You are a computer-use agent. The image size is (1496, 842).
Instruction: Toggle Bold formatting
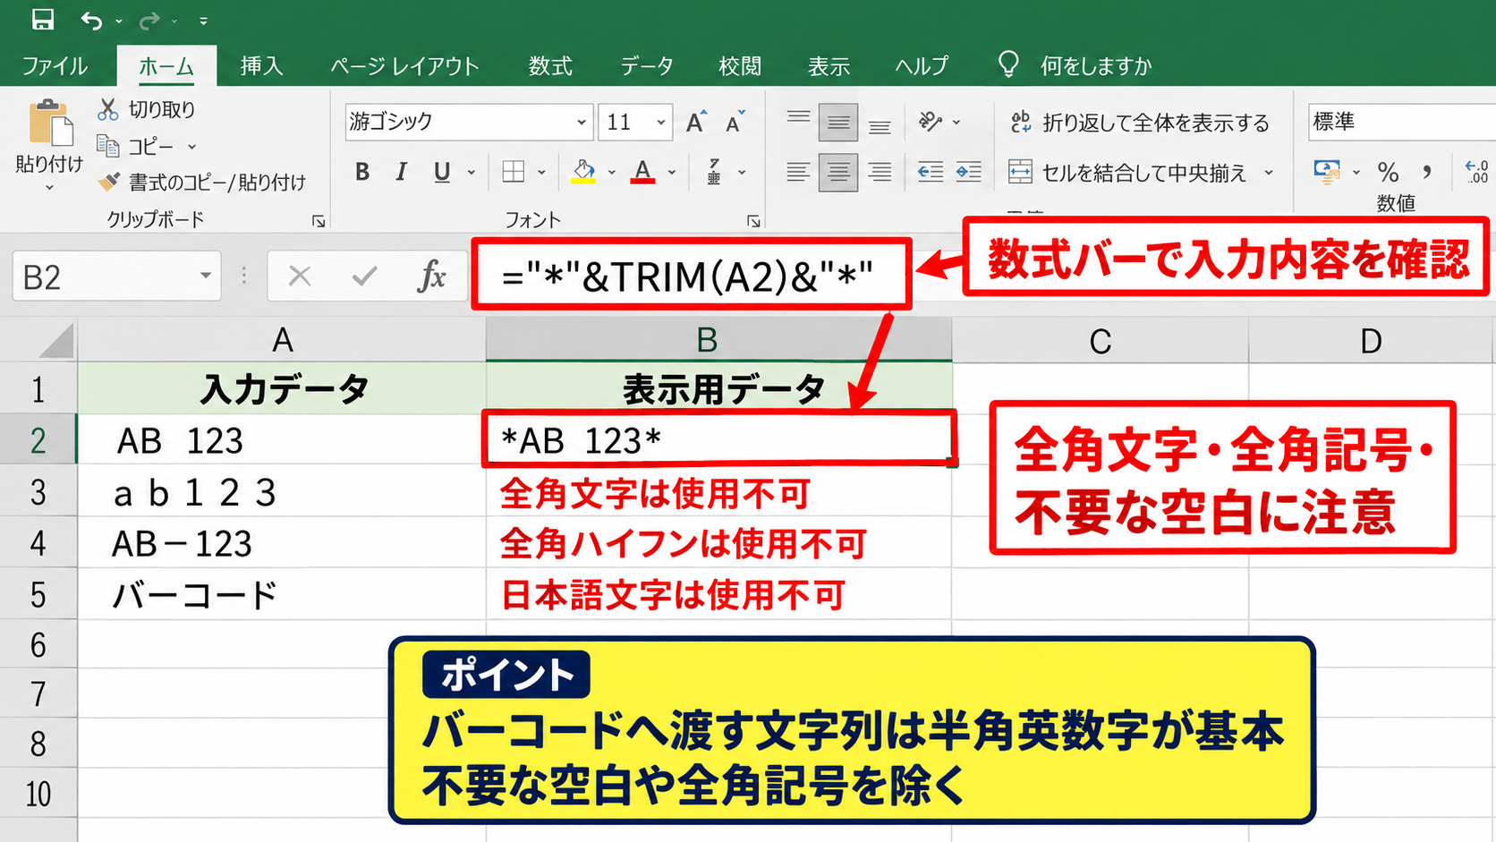(362, 172)
